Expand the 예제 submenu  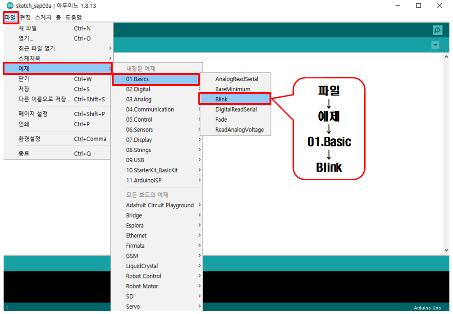click(58, 68)
